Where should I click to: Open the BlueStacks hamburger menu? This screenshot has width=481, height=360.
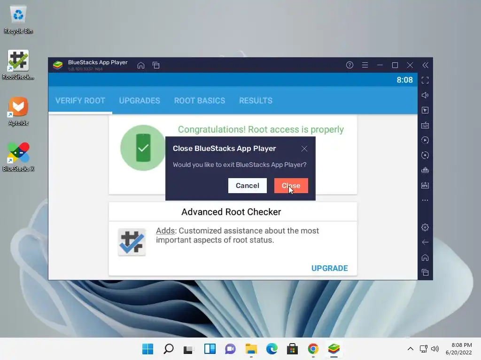365,65
